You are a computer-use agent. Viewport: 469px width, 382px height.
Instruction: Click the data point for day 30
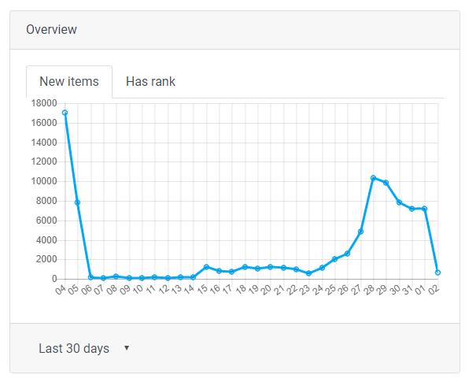point(399,202)
